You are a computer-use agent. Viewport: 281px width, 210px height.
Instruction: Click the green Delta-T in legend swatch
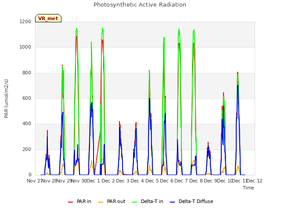[x=135, y=202]
